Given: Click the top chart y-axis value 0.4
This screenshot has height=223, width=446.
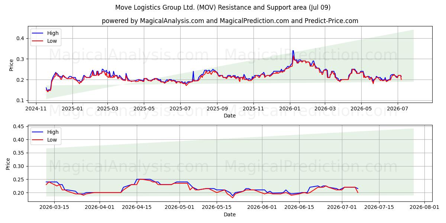Looking at the screenshot, I should (20, 38).
